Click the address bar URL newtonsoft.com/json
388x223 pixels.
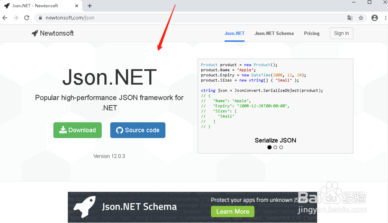tap(70, 18)
